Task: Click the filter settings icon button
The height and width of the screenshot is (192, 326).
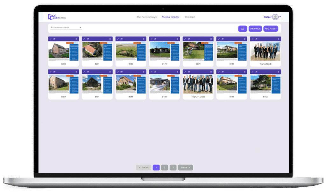Action: [242, 29]
